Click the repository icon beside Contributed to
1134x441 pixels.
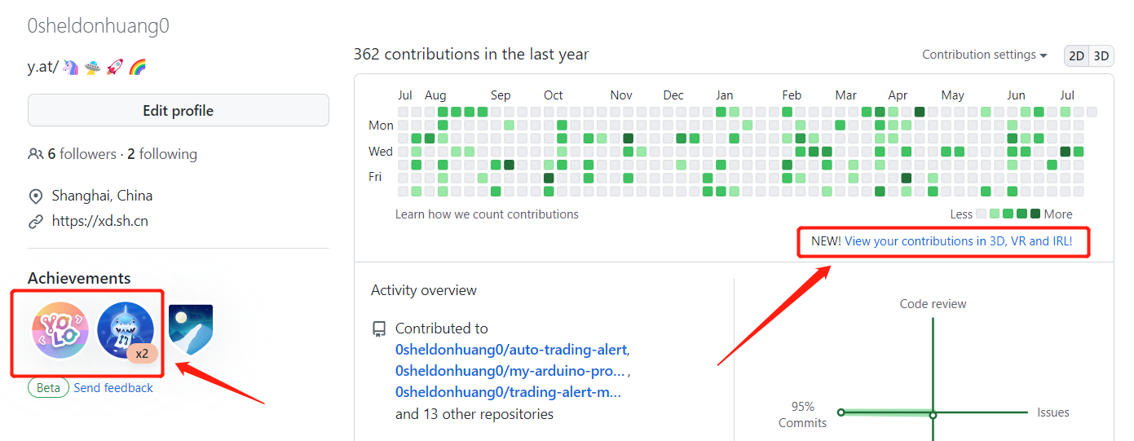pos(378,329)
